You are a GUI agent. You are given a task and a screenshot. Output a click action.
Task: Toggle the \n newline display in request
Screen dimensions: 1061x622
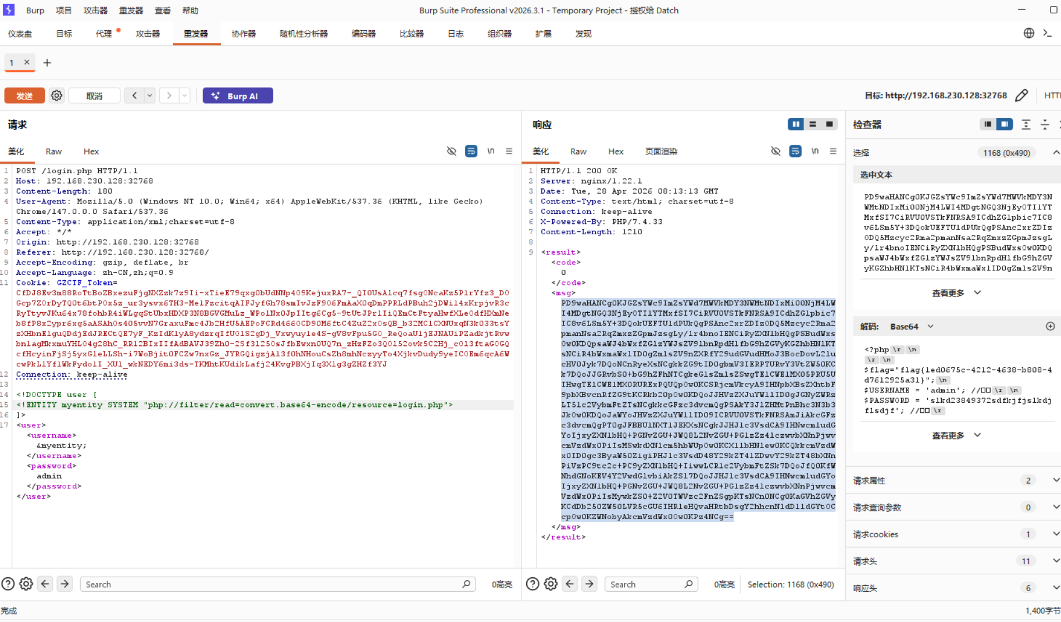tap(491, 151)
